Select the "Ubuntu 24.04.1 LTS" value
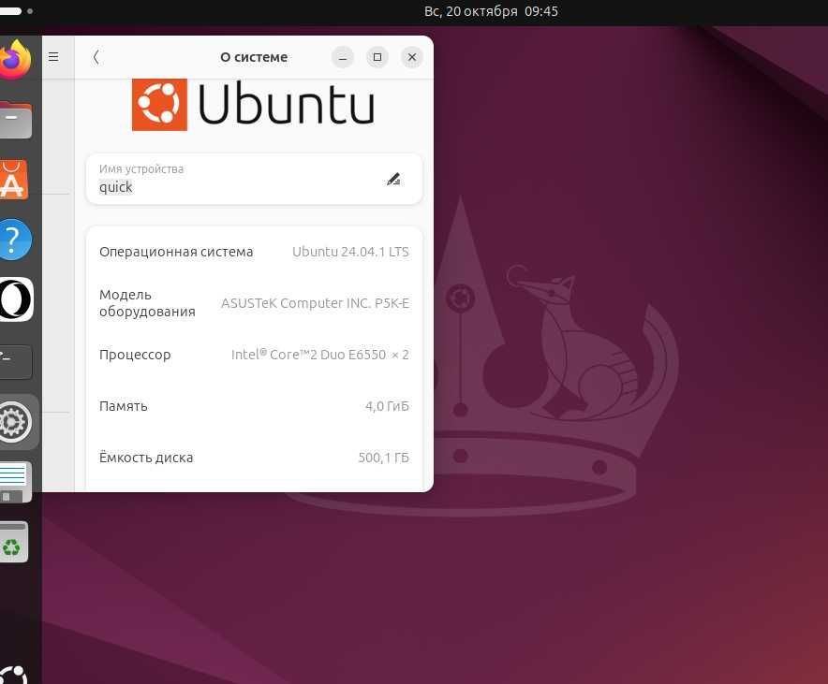The height and width of the screenshot is (684, 828). click(x=350, y=252)
